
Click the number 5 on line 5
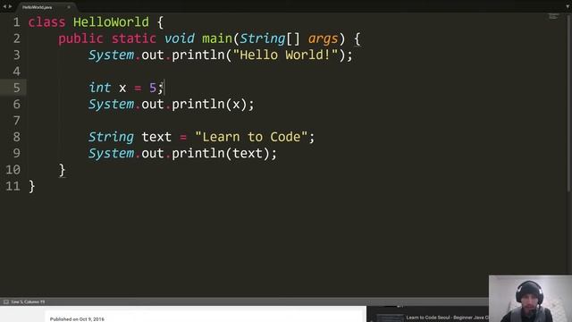(x=153, y=88)
